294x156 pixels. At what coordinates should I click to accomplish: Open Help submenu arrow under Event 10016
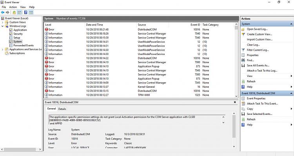291,125
